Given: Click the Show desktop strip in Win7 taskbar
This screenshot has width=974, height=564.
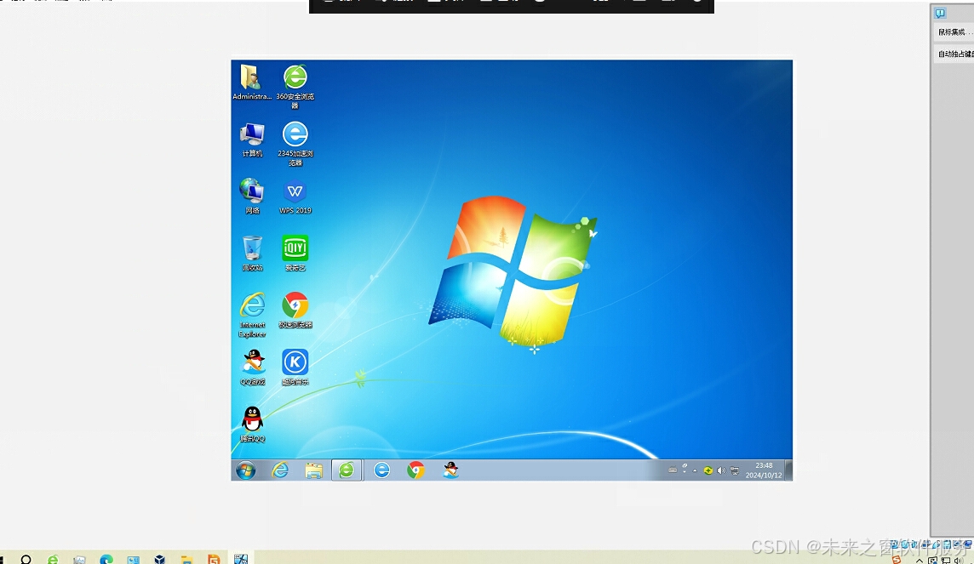Looking at the screenshot, I should pyautogui.click(x=789, y=470).
